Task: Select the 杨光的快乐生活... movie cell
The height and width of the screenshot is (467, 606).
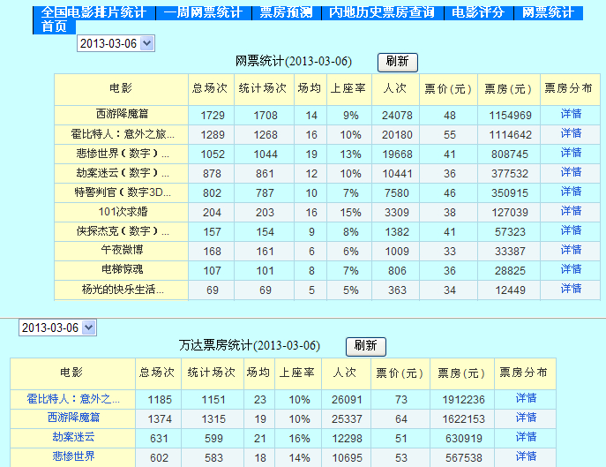Action: tap(123, 290)
